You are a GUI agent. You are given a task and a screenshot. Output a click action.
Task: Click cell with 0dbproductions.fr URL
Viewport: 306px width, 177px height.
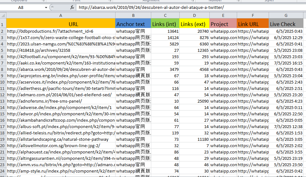pos(61,31)
